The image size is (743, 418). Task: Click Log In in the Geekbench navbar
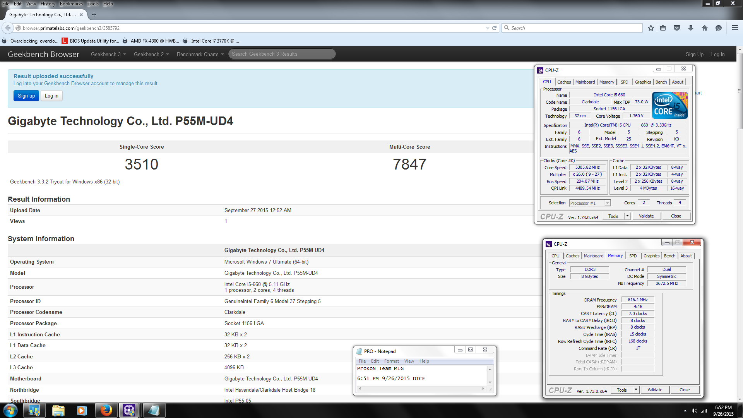click(718, 54)
